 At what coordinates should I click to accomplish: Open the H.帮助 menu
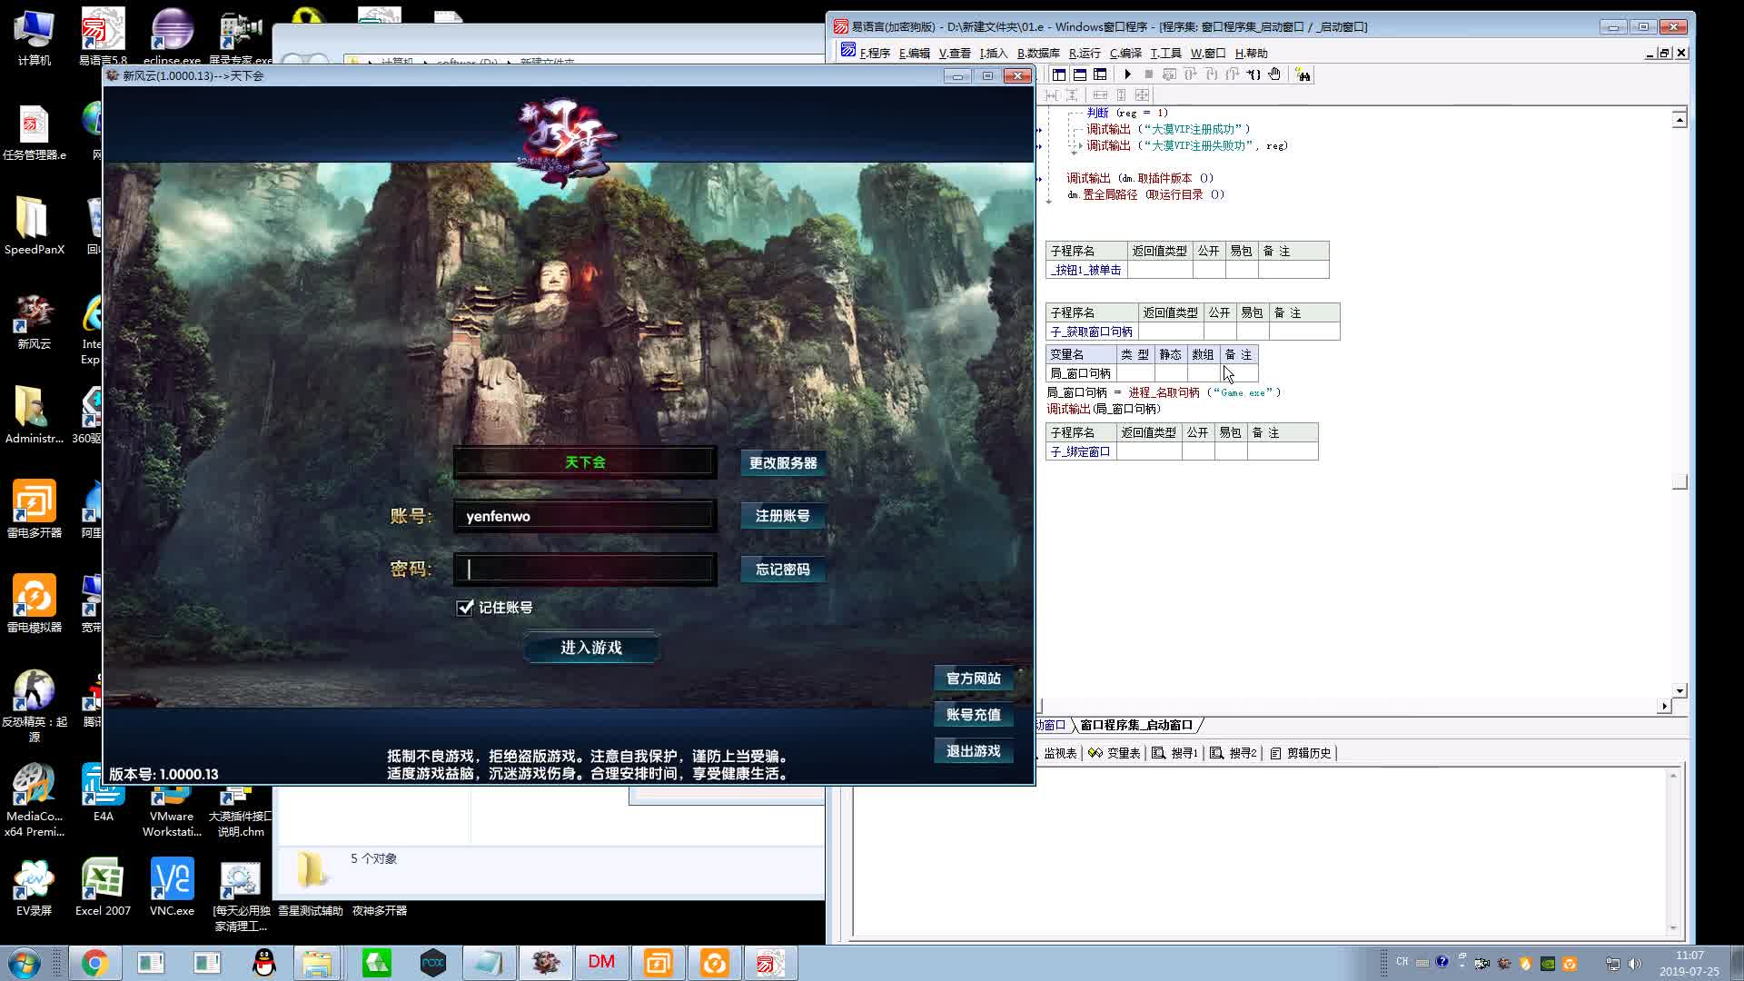click(1251, 53)
